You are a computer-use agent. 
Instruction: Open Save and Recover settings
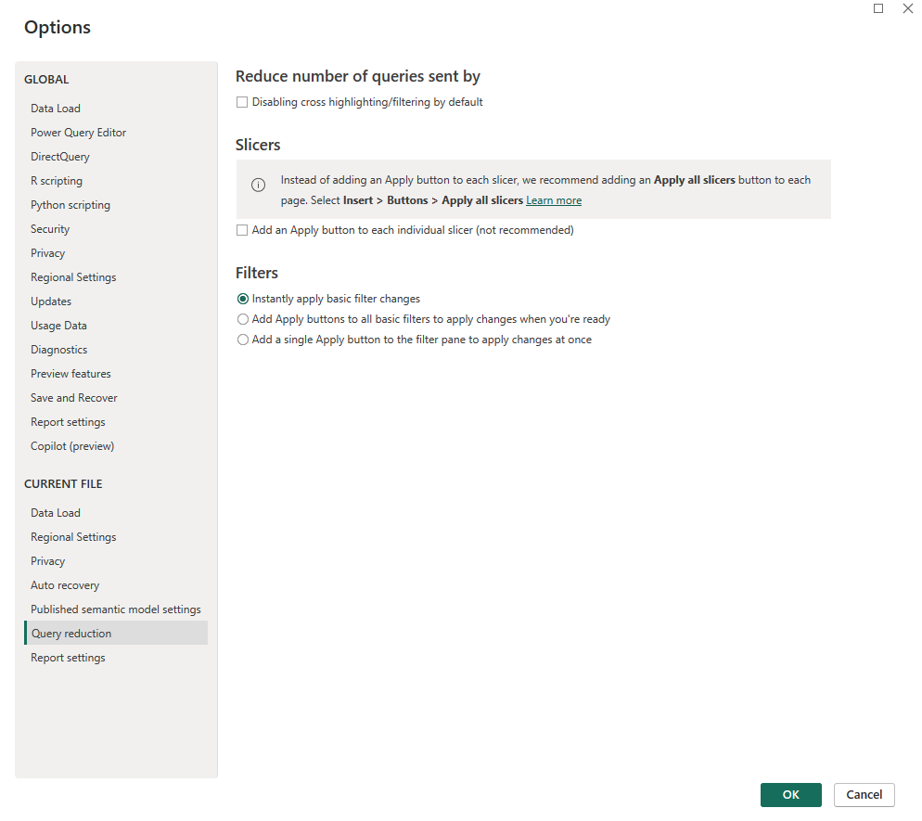point(73,397)
